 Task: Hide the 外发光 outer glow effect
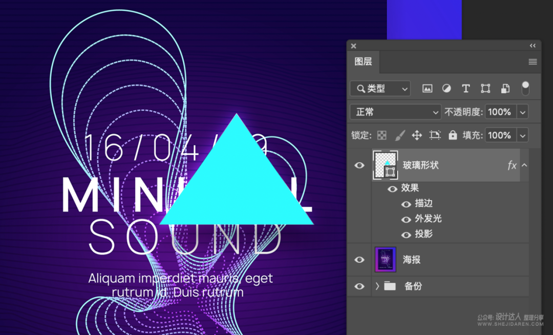click(406, 220)
